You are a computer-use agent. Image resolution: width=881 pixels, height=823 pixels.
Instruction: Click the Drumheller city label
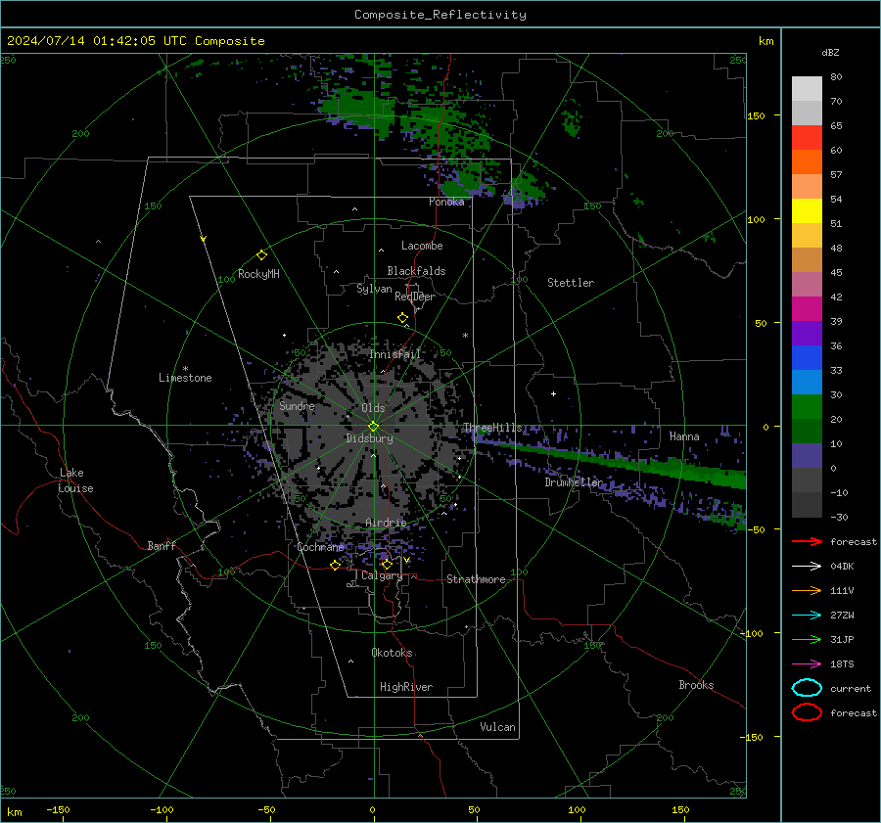point(573,482)
